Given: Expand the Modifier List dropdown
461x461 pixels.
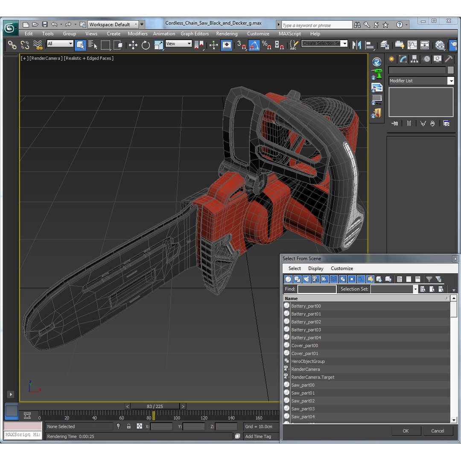Looking at the screenshot, I should tap(450, 81).
